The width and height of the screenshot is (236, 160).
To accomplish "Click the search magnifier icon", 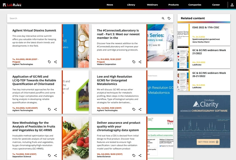I will (163, 18).
